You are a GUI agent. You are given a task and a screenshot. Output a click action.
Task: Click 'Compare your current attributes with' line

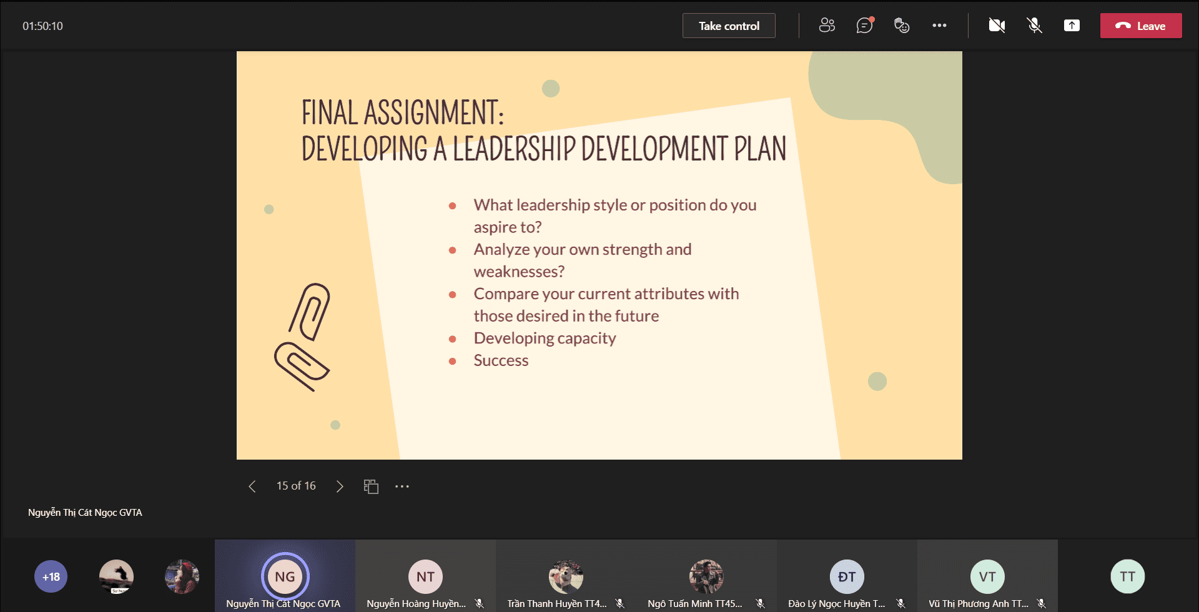pyautogui.click(x=606, y=294)
